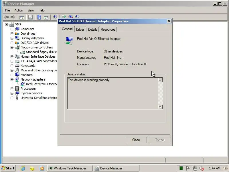Image resolution: width=229 pixels, height=172 pixels.
Task: Expand the IDE ATA/ATAPI controllers node
Action: coord(12,61)
